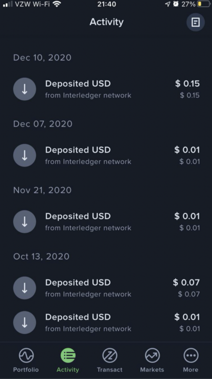This screenshot has height=379, width=212.
Task: View the $0.07 deposit amount
Action: 186,282
